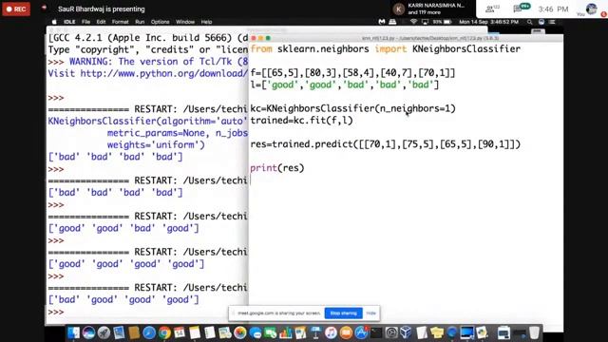Click the KNeighborsClassifier import line in editor
Viewport: 608px width, 342px height.
386,49
